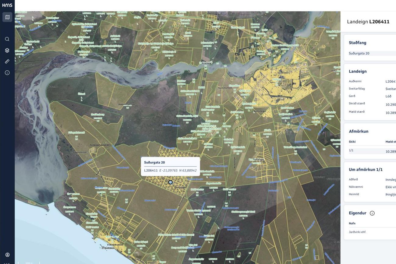Click the Skiki column header

(x=352, y=142)
